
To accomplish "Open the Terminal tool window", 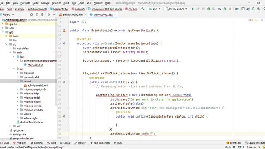I will [x=37, y=143].
